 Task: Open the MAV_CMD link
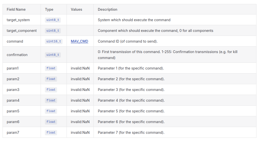[79, 41]
